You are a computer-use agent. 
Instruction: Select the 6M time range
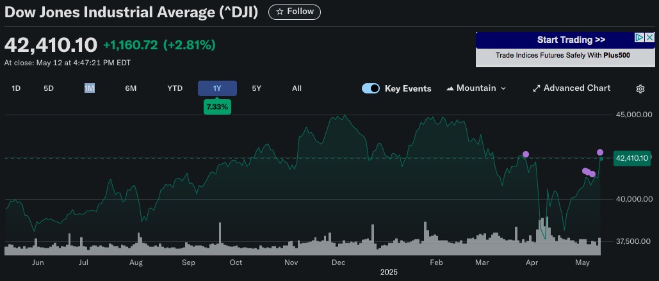click(x=131, y=88)
